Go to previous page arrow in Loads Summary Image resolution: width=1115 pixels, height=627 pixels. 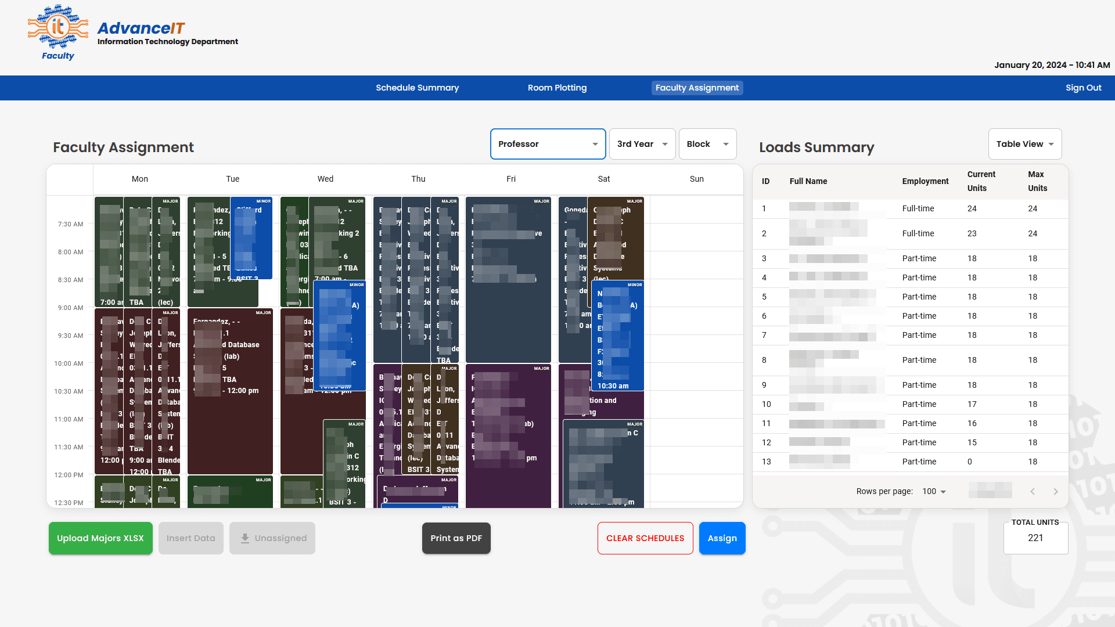pyautogui.click(x=1033, y=492)
